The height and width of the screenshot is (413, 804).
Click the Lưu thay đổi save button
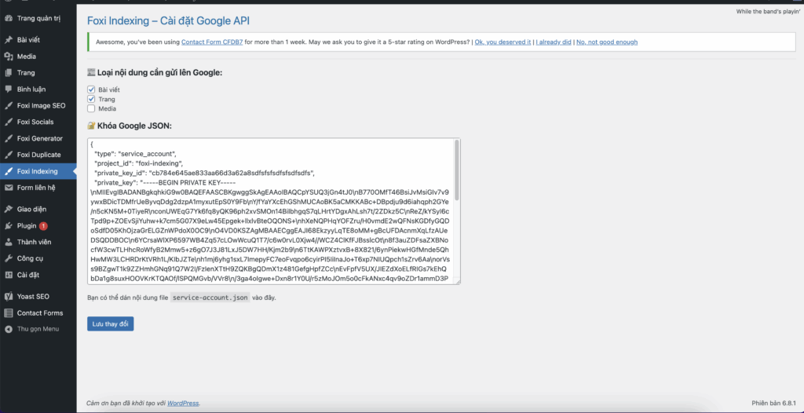pos(110,323)
